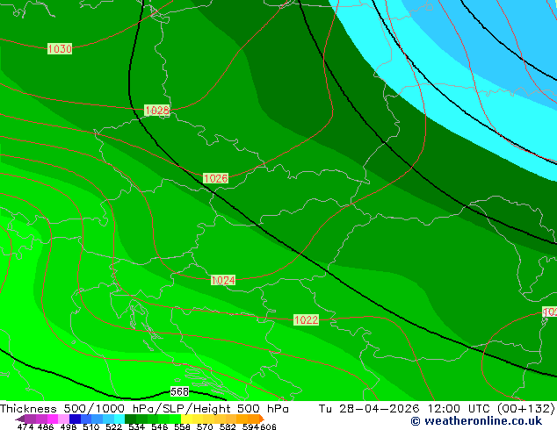Click the 570 legend value

(x=205, y=426)
